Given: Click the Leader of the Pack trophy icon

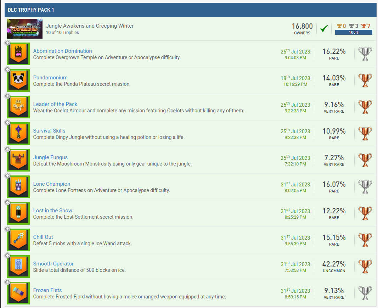Looking at the screenshot, I should pyautogui.click(x=18, y=107).
